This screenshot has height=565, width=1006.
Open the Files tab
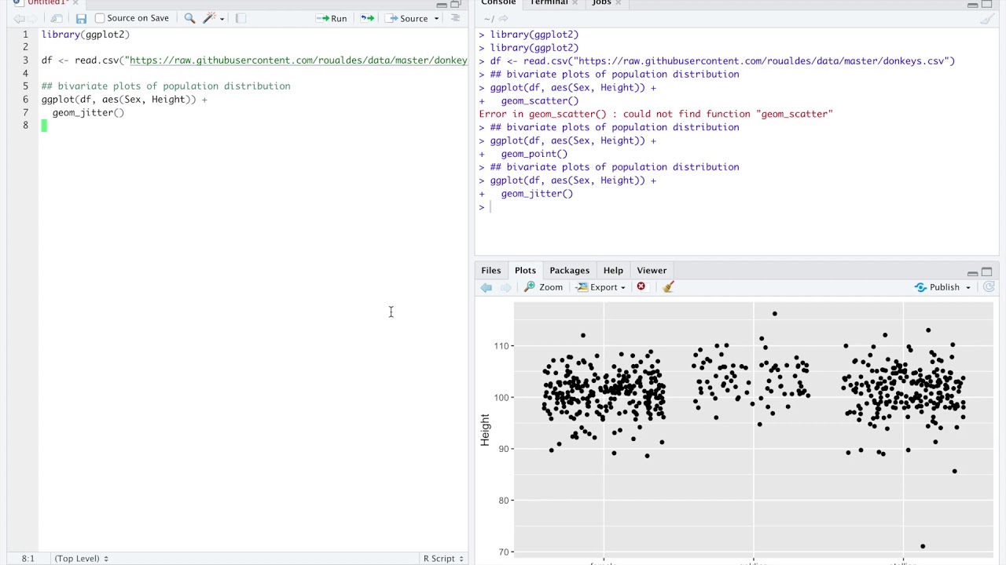[491, 270]
